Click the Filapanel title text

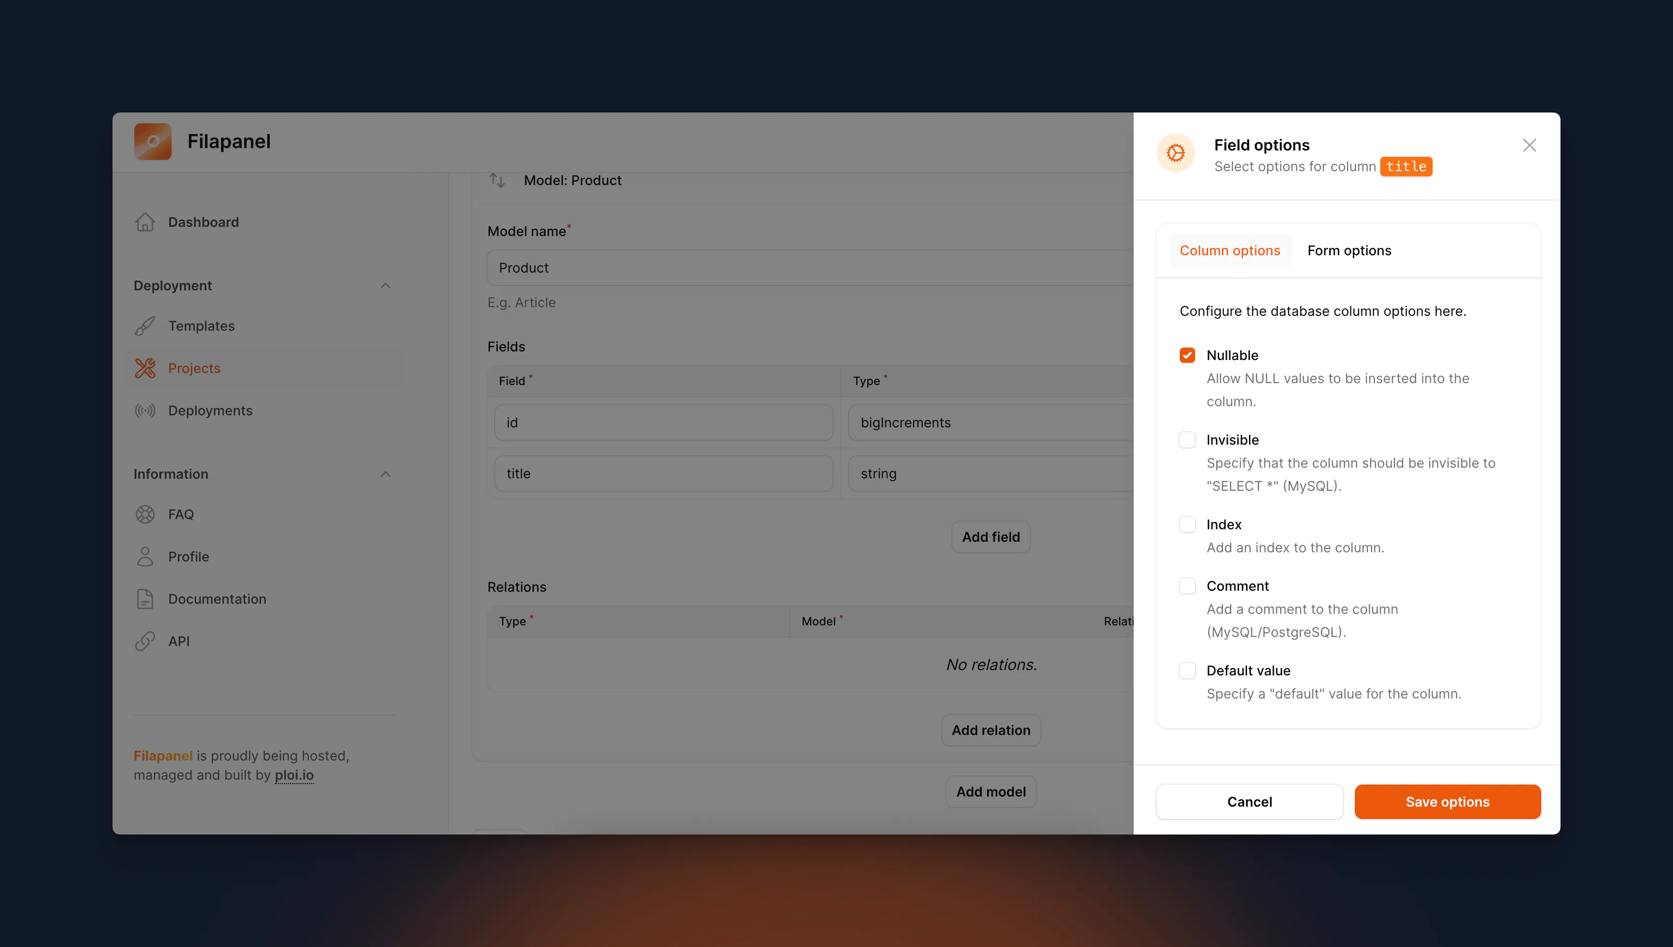point(229,141)
